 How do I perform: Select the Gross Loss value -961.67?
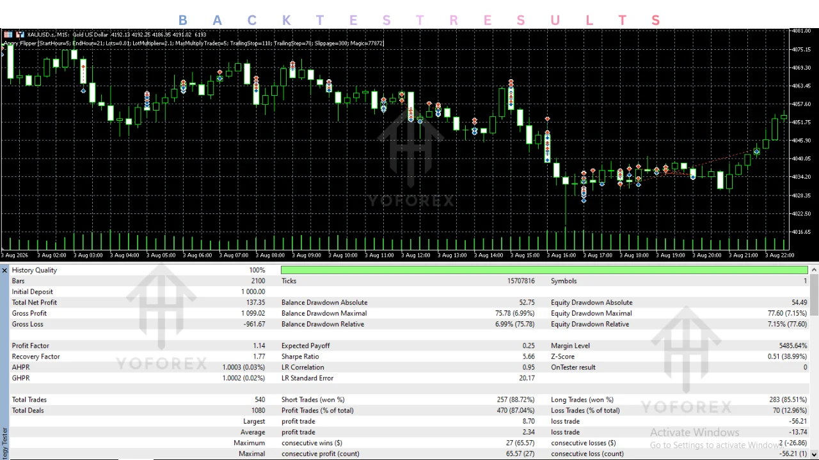254,325
